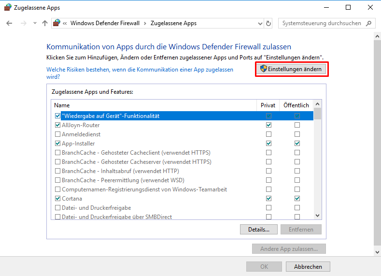This screenshot has width=381, height=276.
Task: Open the address bar history dropdown
Action: [260, 24]
